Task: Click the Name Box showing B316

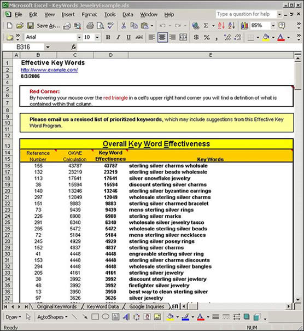Action: click(x=23, y=47)
